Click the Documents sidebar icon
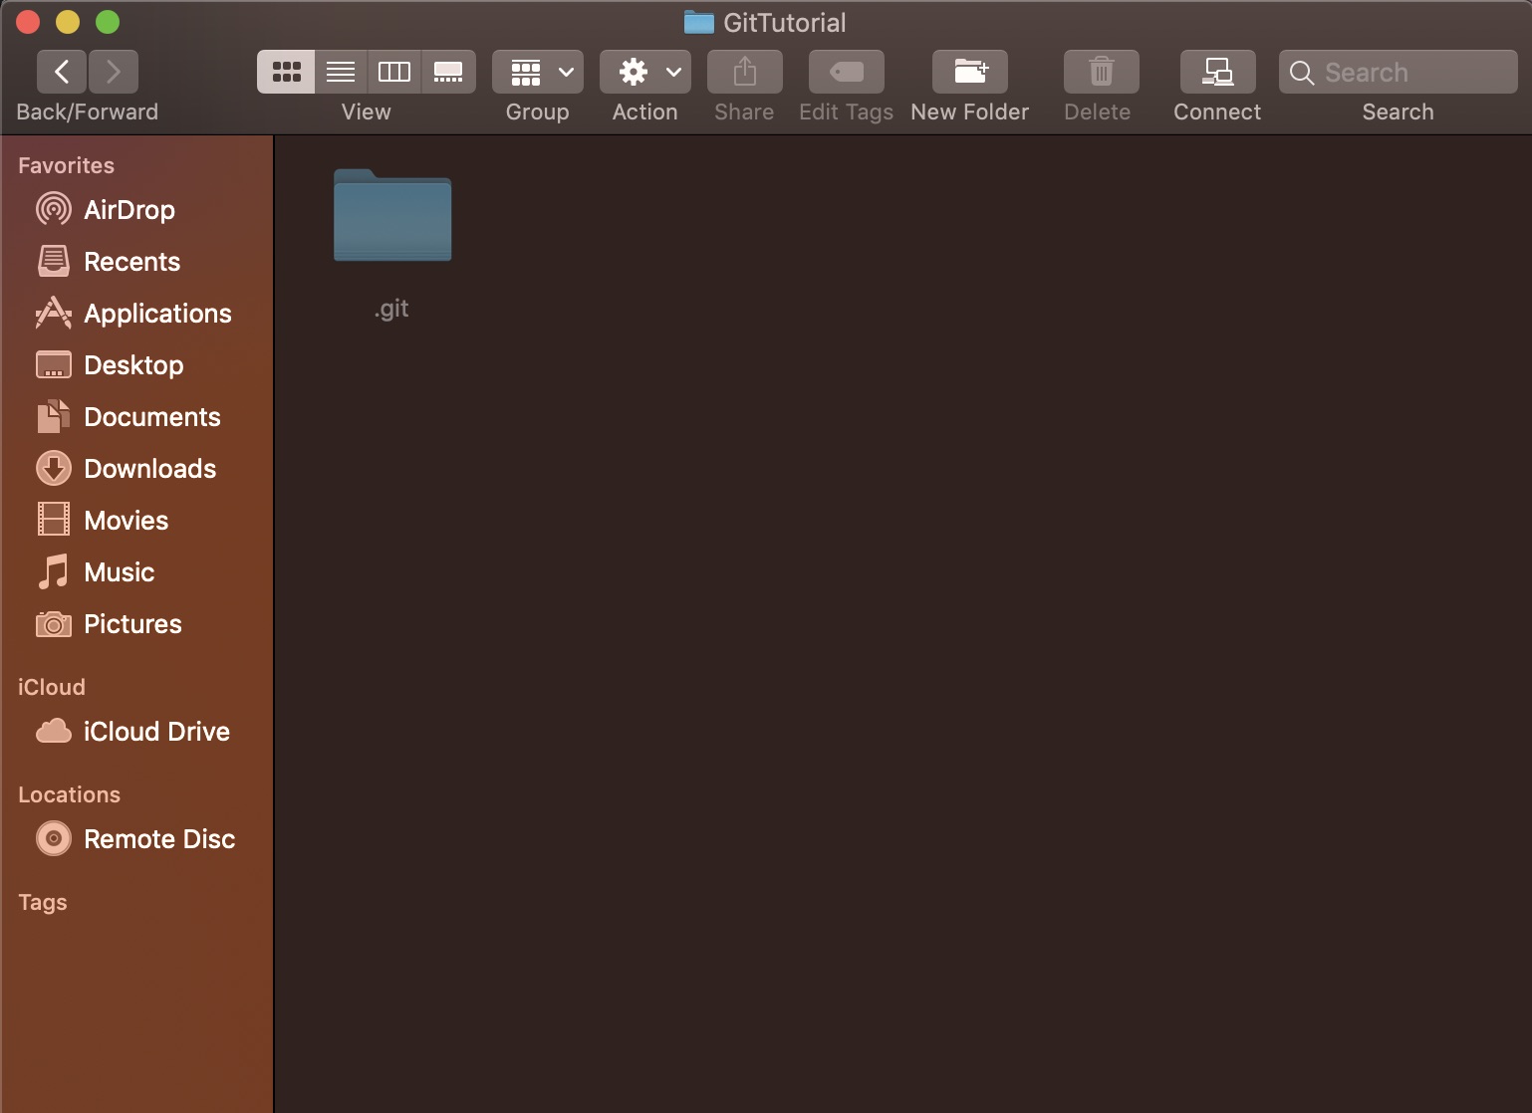1532x1113 pixels. tap(54, 416)
